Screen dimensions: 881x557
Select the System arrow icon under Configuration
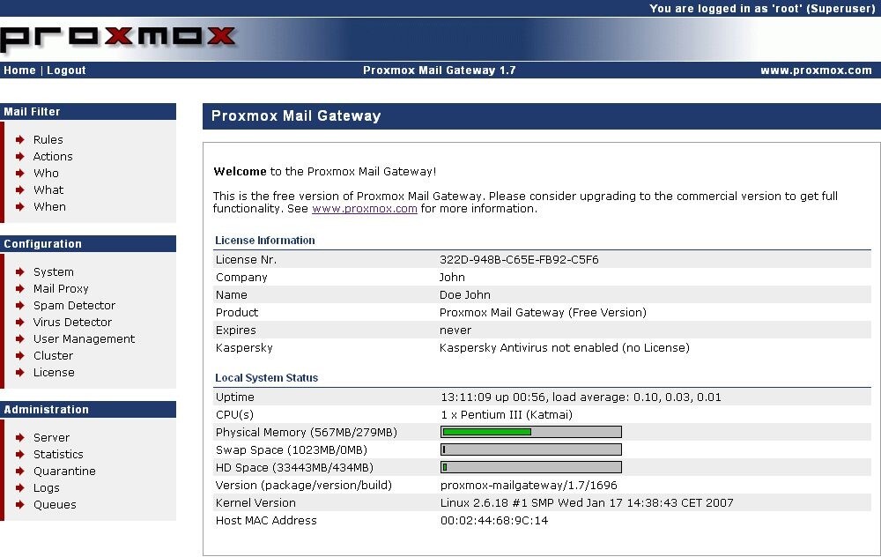tap(19, 271)
